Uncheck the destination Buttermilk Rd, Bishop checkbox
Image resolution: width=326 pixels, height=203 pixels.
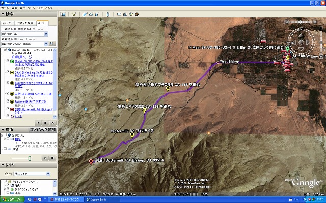click(8, 109)
